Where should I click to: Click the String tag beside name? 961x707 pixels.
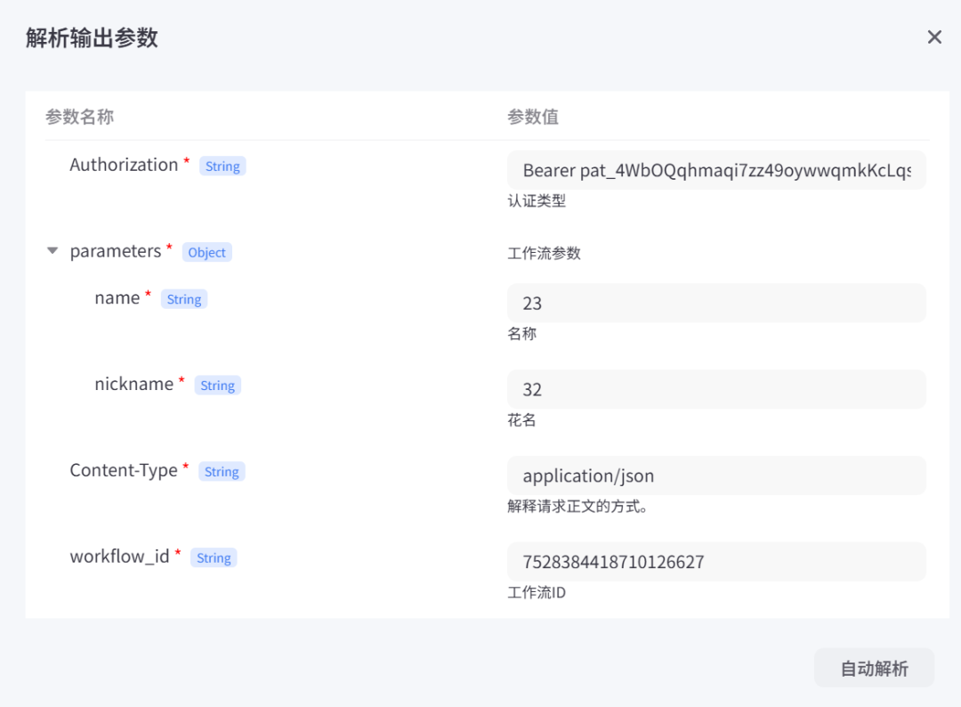(x=184, y=300)
